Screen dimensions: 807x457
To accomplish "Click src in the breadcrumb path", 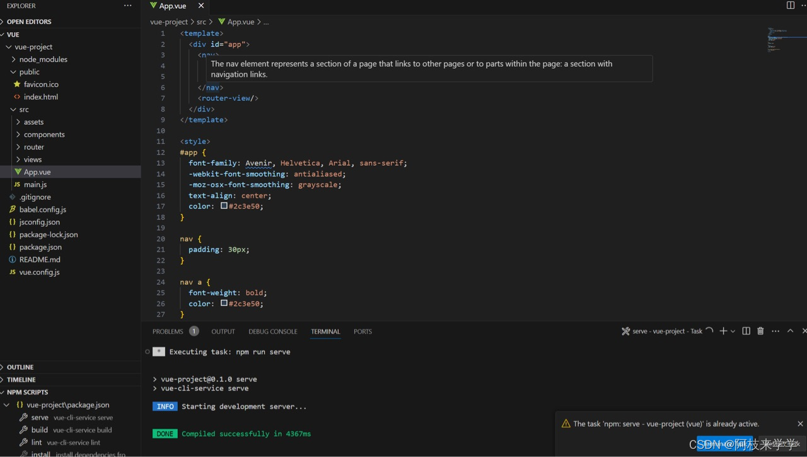I will [201, 21].
